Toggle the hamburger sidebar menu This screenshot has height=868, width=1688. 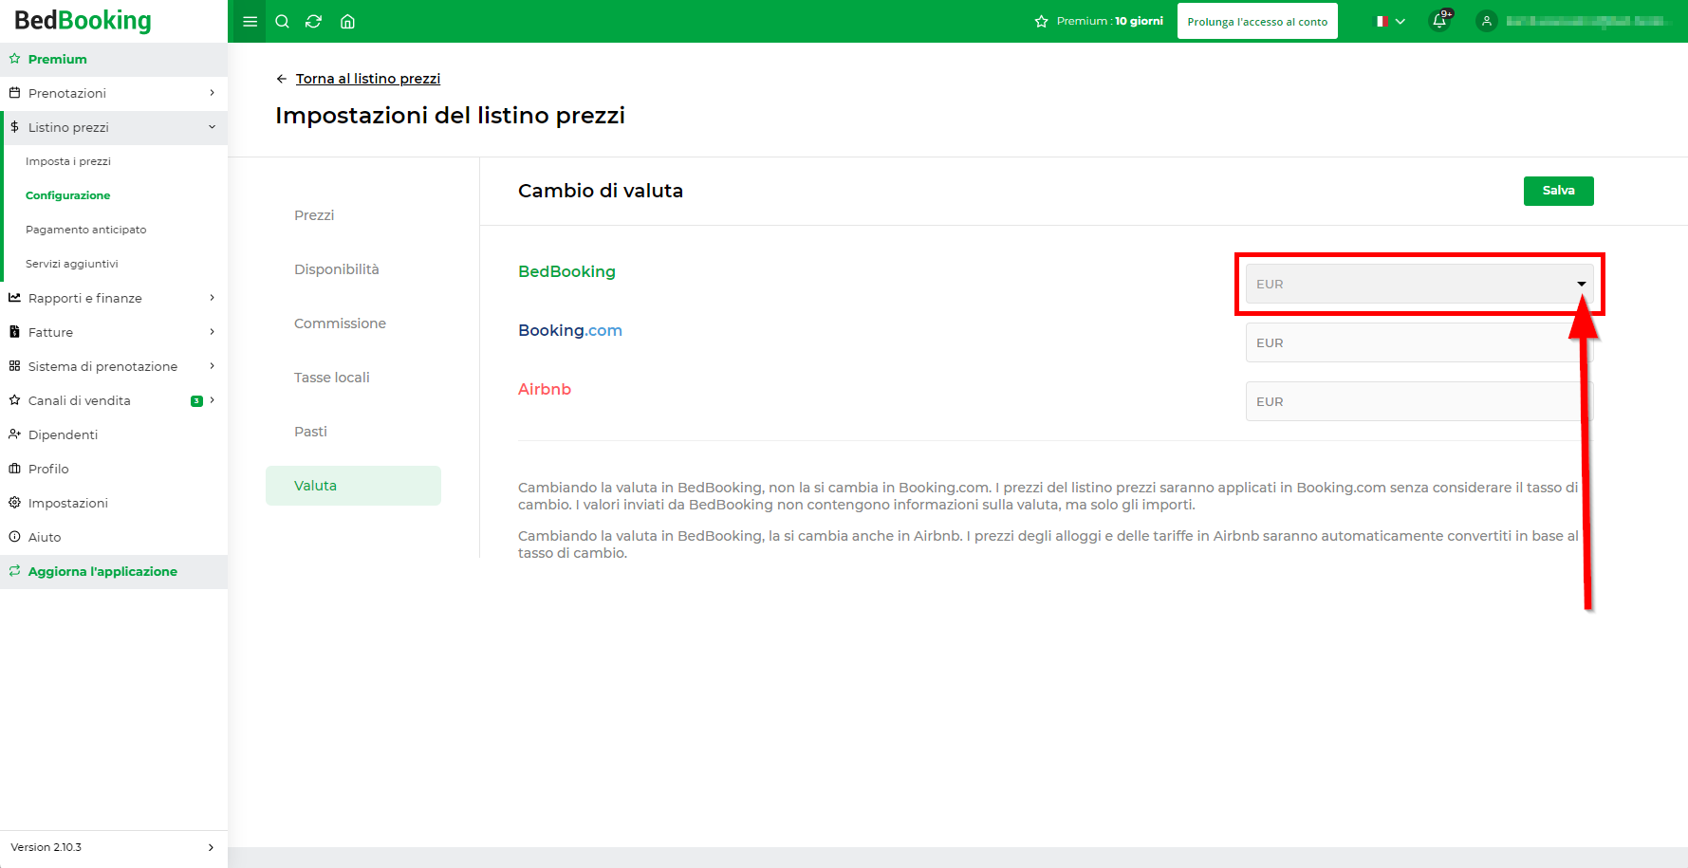(x=250, y=22)
